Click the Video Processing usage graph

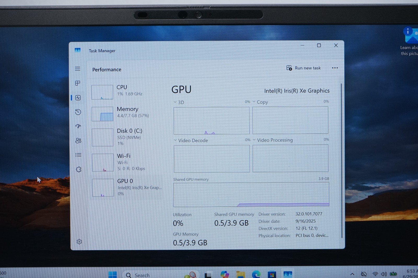tap(291, 158)
